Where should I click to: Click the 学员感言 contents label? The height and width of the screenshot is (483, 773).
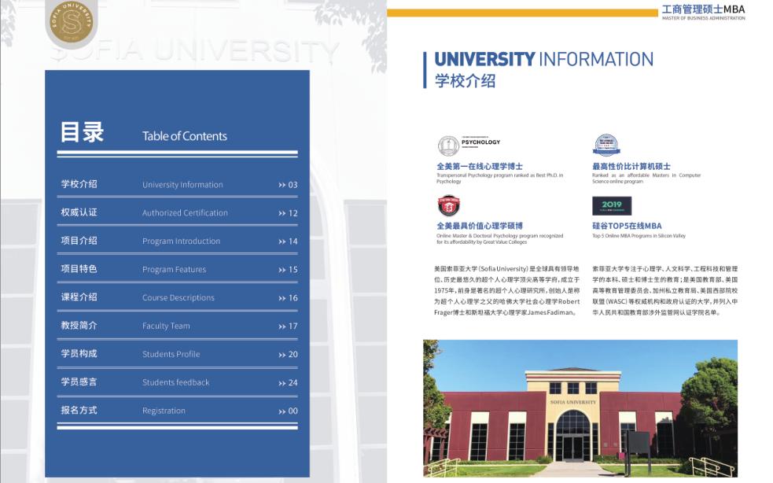point(79,382)
